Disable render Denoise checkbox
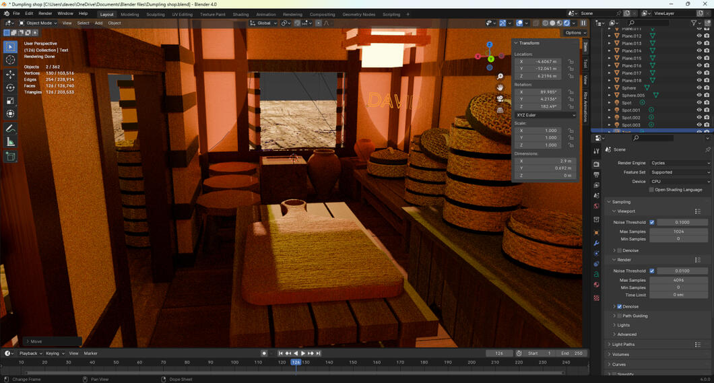The image size is (714, 383). (x=619, y=306)
